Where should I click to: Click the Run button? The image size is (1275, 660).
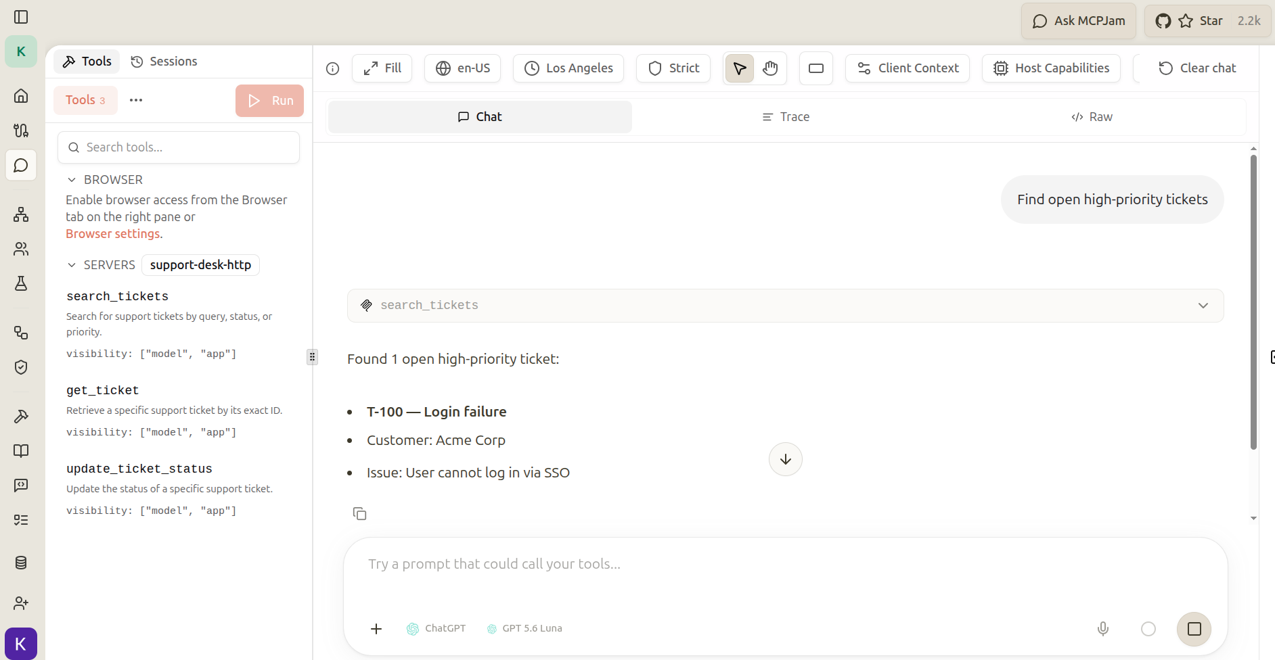click(x=269, y=101)
